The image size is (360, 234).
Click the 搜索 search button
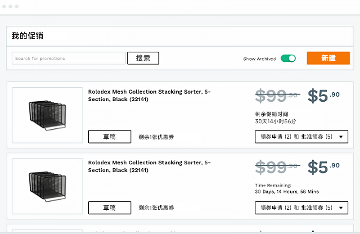143,58
